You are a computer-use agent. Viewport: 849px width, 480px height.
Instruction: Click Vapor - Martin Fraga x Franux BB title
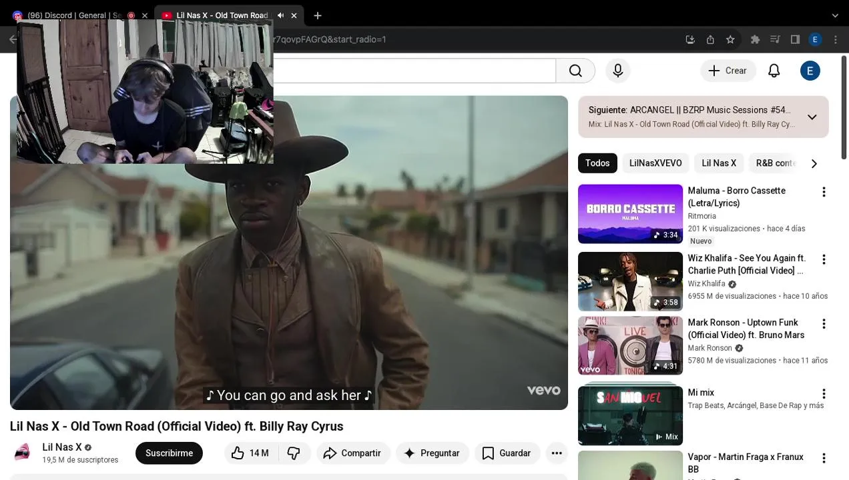point(746,463)
